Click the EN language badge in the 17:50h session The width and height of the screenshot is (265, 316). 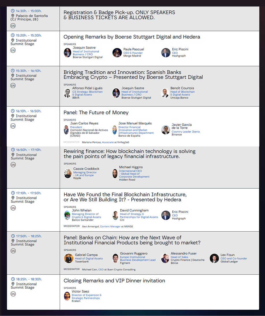13,251
